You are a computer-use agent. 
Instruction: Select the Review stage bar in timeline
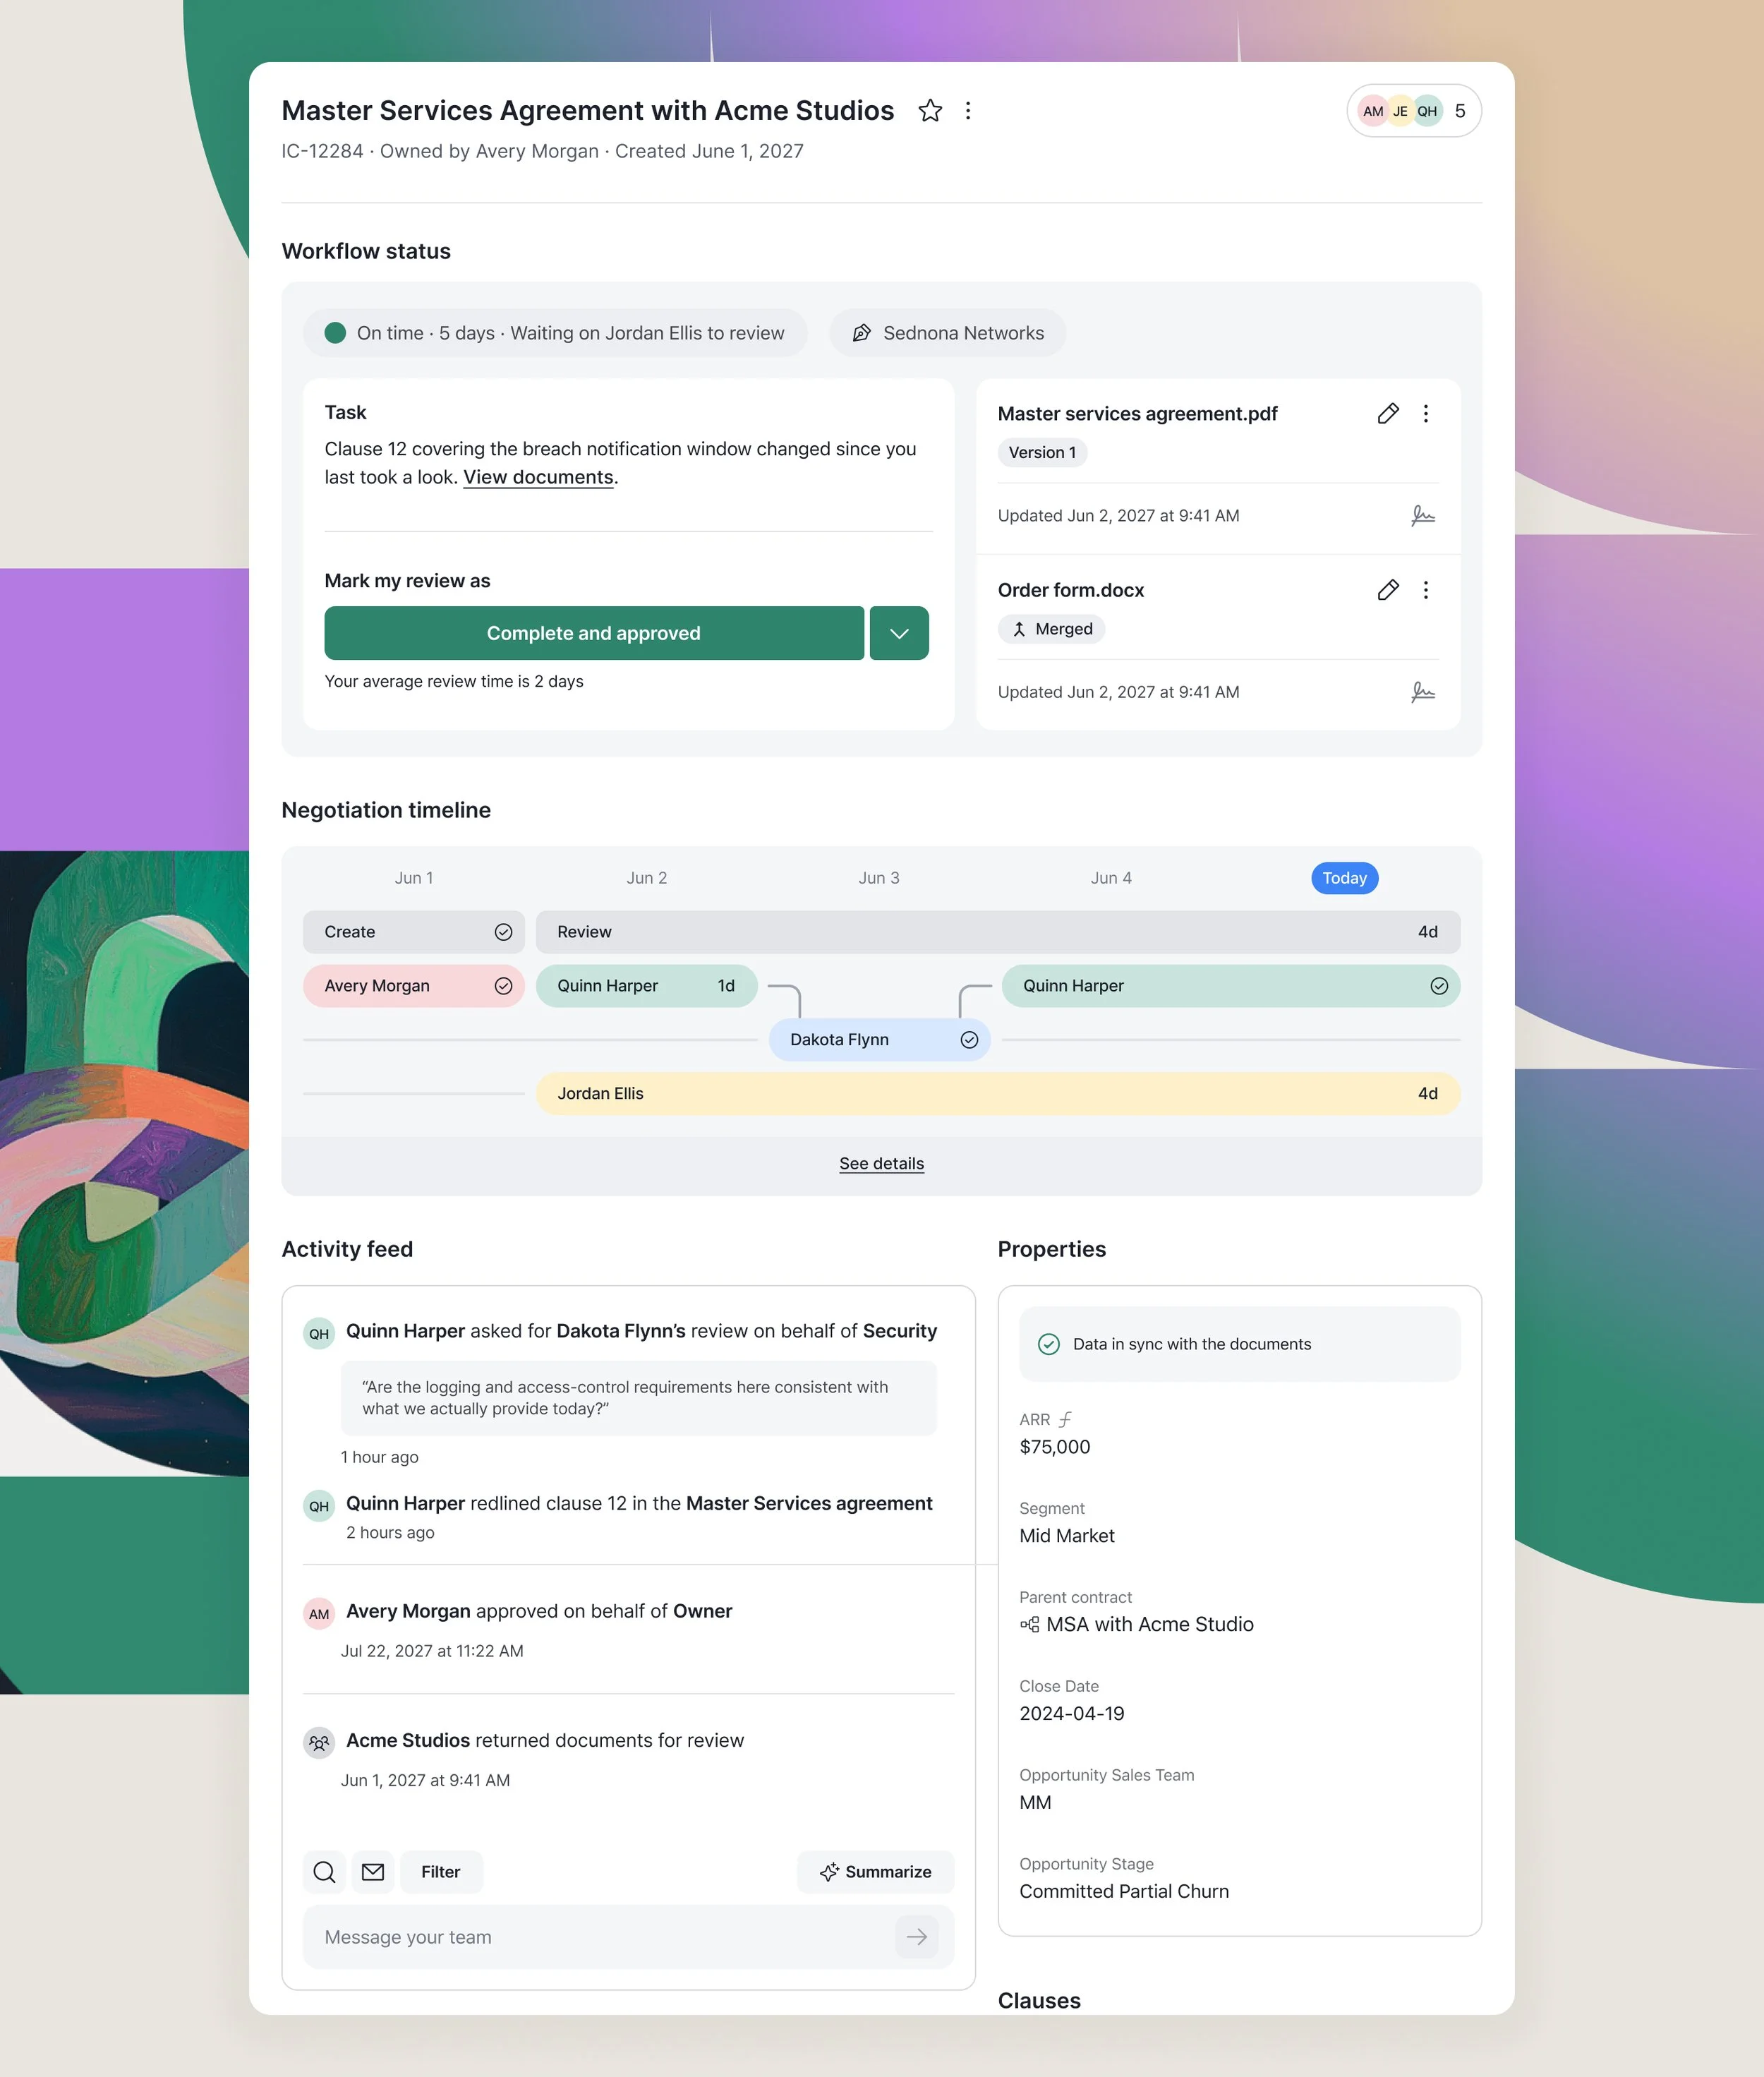pos(998,932)
